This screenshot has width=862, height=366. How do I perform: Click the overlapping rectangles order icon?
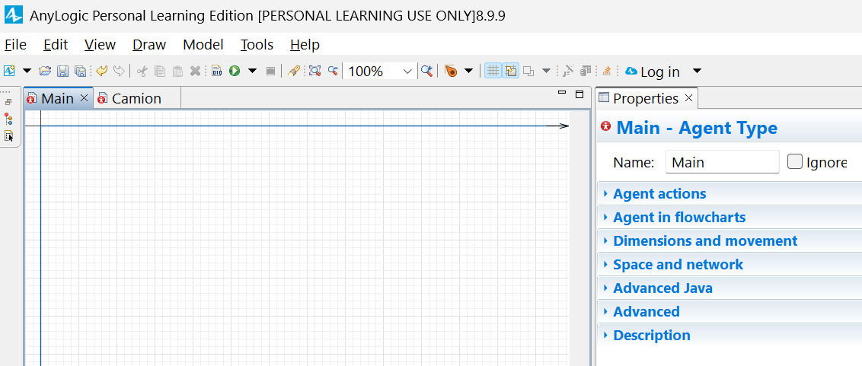point(528,71)
